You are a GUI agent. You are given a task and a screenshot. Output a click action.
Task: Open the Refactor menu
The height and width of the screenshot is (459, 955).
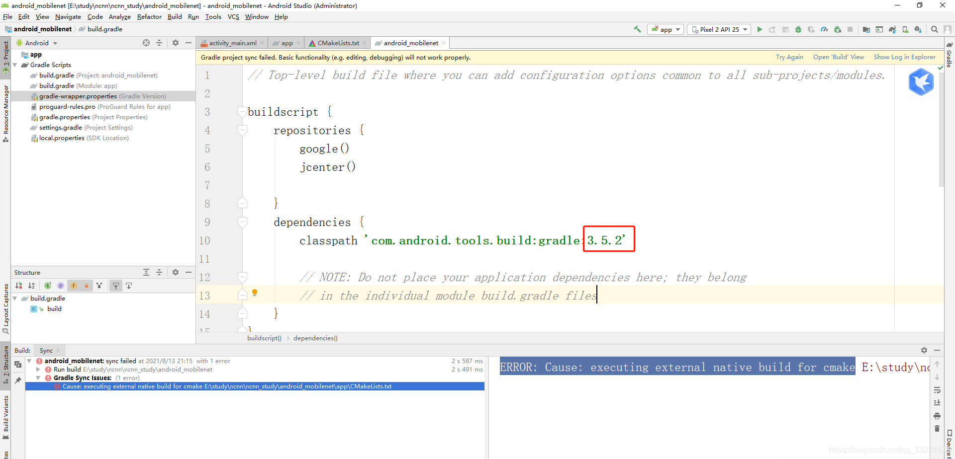149,16
